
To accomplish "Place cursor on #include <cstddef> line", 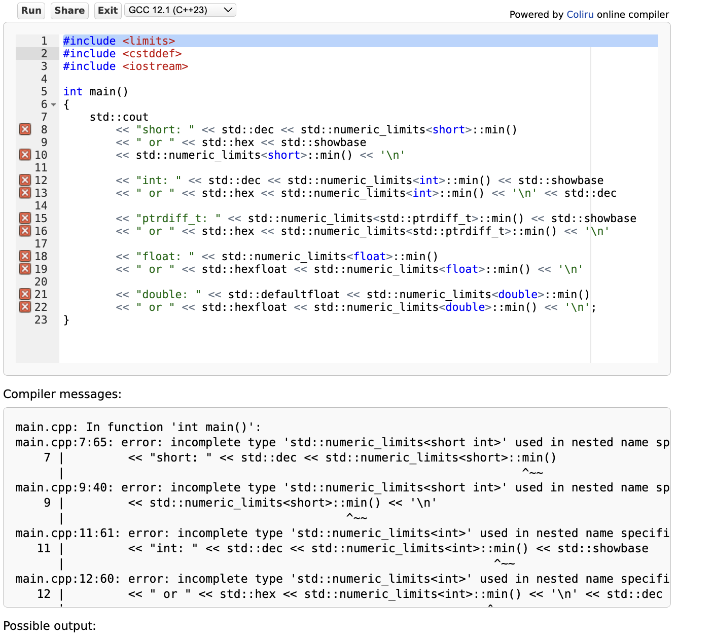I will (x=122, y=53).
